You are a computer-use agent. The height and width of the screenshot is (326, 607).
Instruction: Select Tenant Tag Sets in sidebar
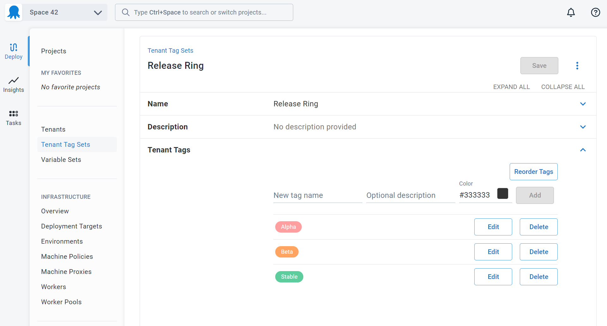tap(77, 145)
